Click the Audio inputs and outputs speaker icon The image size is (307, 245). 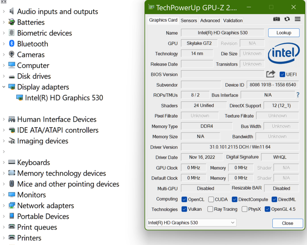tap(12, 11)
